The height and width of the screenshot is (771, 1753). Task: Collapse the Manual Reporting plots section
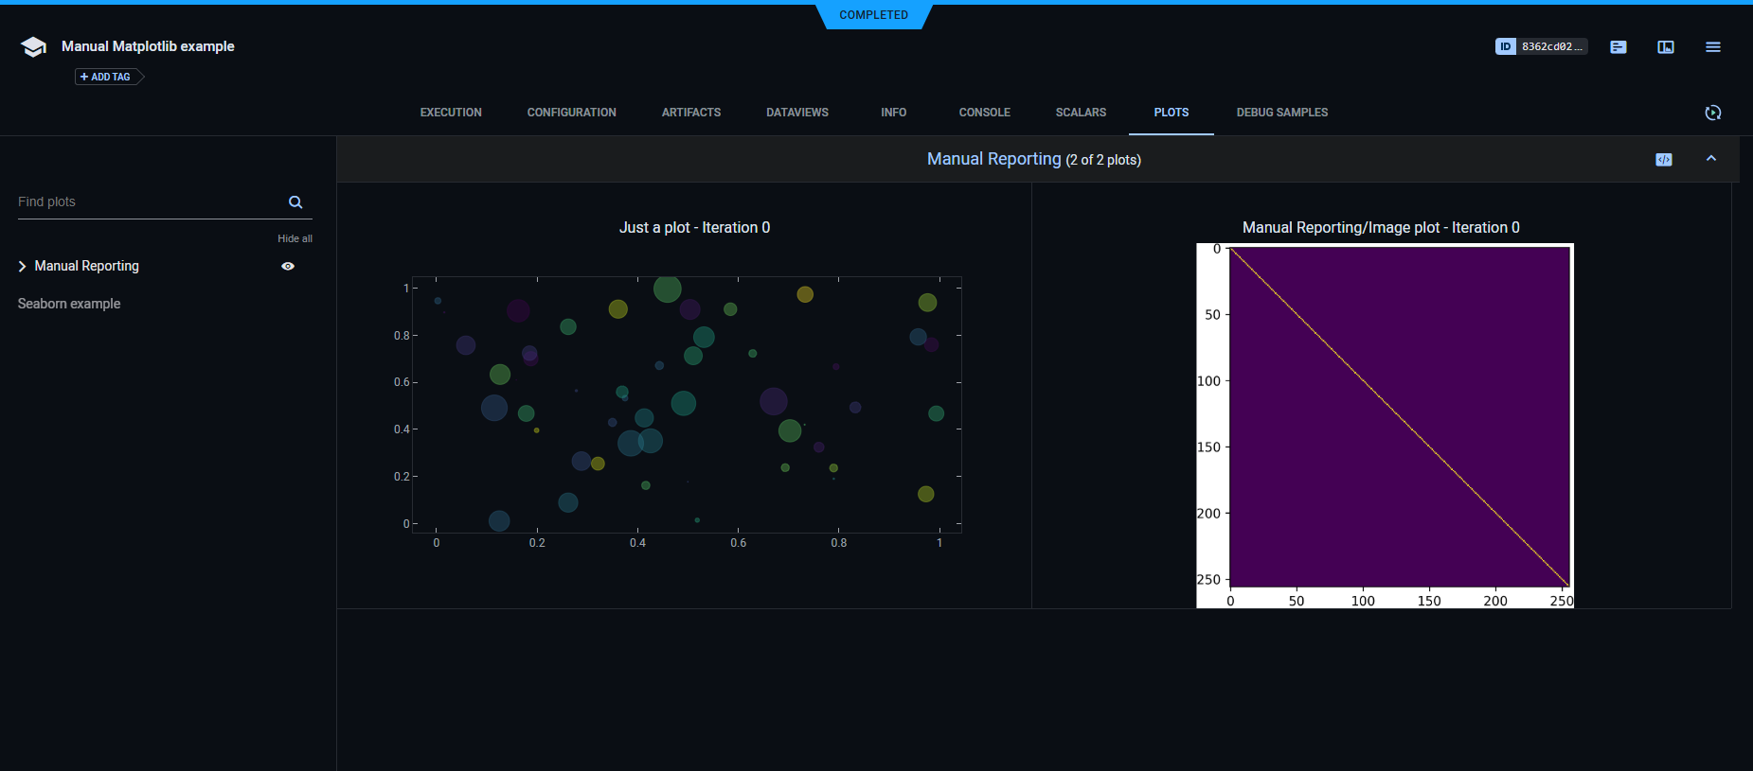tap(1711, 159)
